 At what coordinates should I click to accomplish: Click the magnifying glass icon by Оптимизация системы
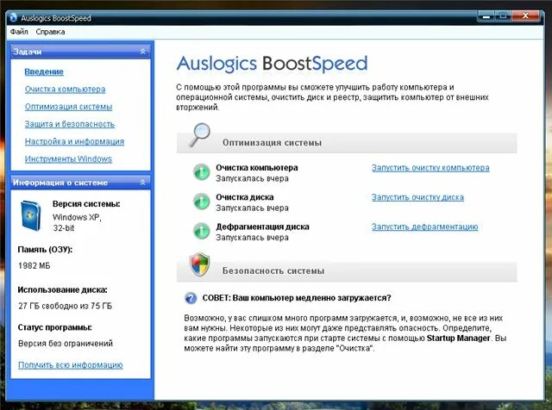pyautogui.click(x=199, y=135)
